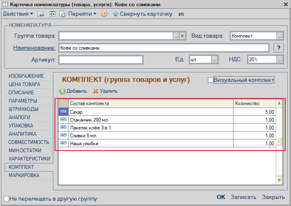Switch to ОПИСАНИЕ tab

tap(29, 93)
